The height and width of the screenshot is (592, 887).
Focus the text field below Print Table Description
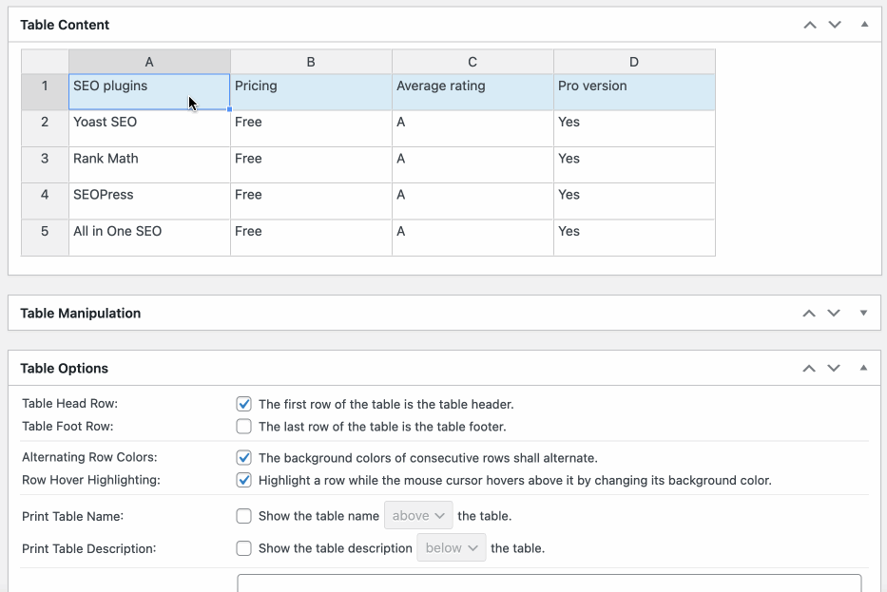pos(550,583)
